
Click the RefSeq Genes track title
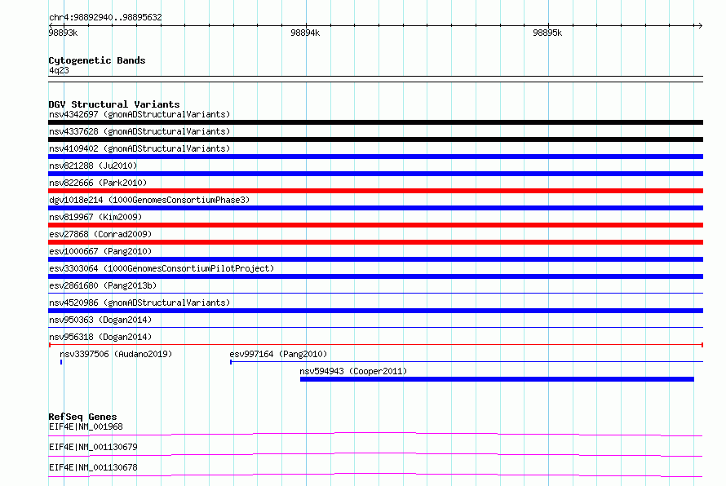tap(82, 417)
